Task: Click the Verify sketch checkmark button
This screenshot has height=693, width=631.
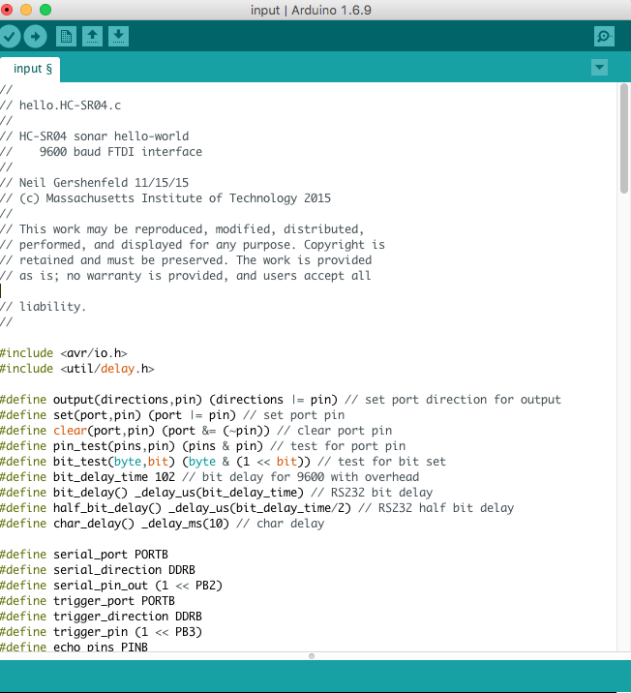Action: tap(9, 36)
